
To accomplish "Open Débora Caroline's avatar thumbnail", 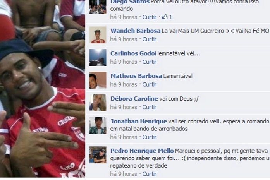I will pos(98,103).
